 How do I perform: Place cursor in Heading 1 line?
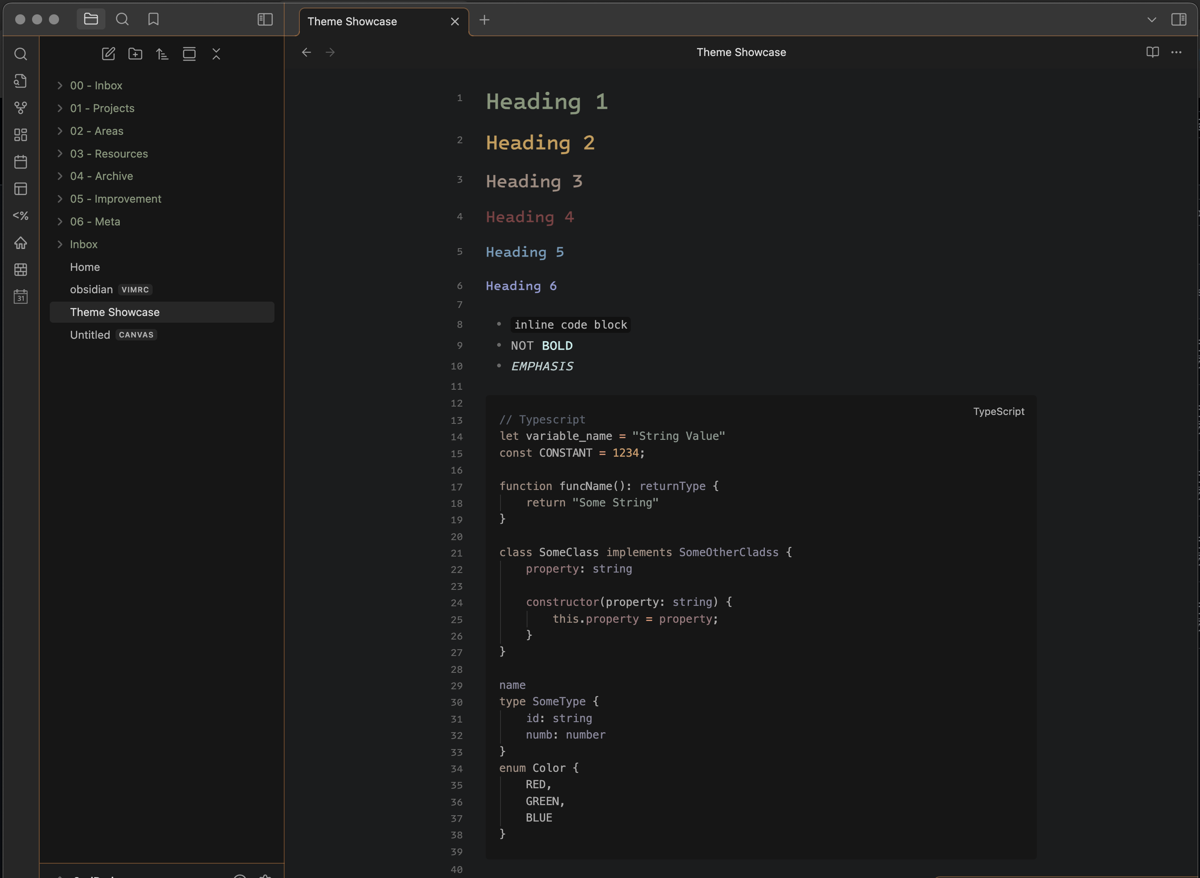pos(546,101)
